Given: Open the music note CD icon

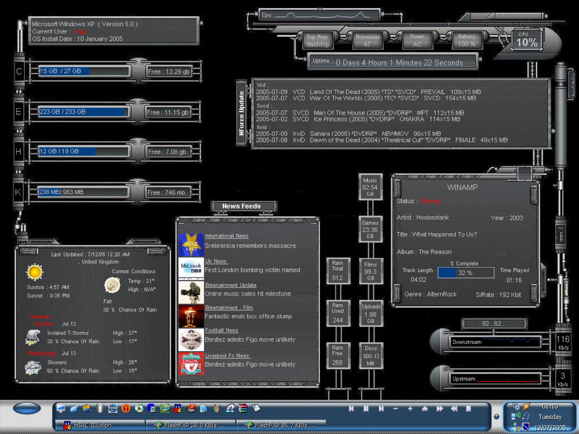Looking at the screenshot, I should (139, 408).
